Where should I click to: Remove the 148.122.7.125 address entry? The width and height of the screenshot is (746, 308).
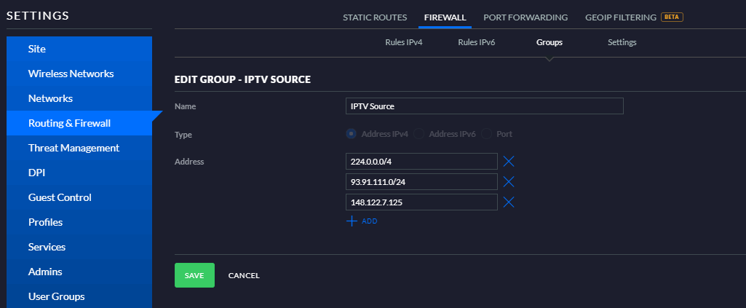click(509, 202)
